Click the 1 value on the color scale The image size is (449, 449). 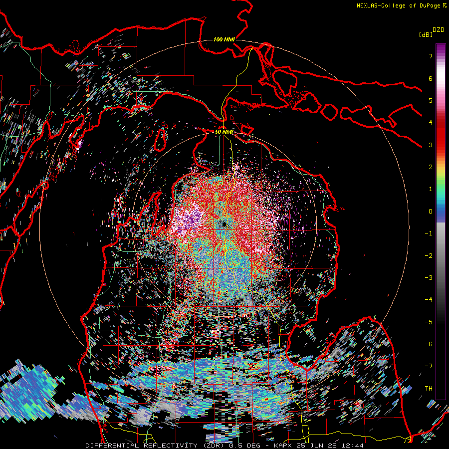431,189
